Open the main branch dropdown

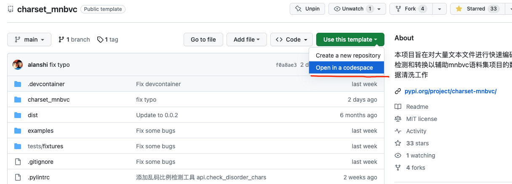(x=29, y=39)
